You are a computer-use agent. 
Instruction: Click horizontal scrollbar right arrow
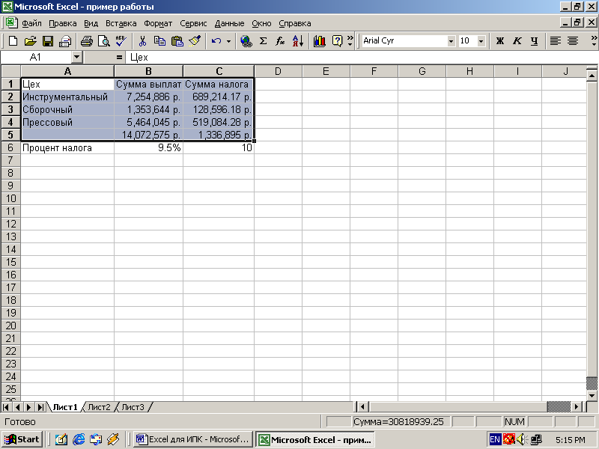(x=577, y=406)
